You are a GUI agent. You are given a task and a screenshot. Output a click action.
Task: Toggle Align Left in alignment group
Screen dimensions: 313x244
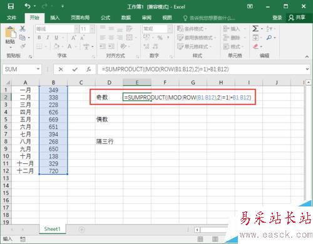point(103,38)
